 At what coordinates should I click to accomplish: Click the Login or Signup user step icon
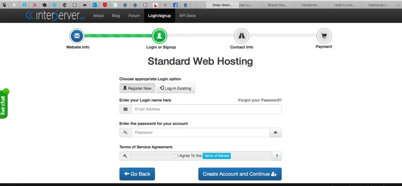point(159,36)
